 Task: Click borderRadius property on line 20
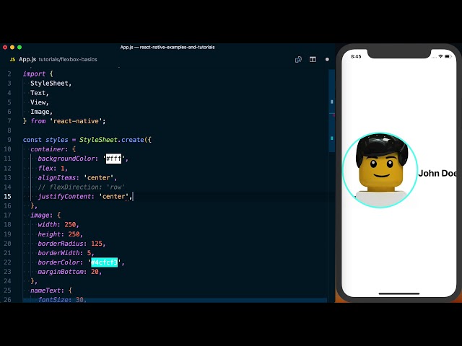tap(61, 244)
